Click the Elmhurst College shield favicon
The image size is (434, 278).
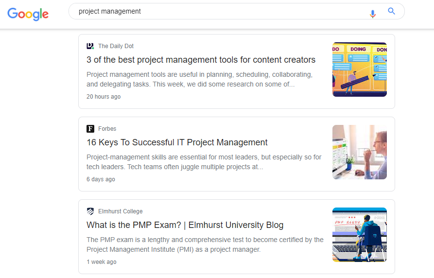point(90,211)
